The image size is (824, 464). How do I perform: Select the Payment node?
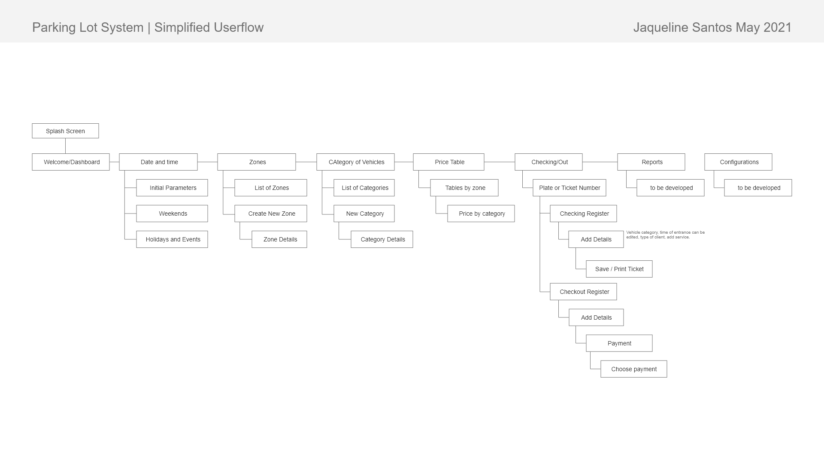pos(619,343)
